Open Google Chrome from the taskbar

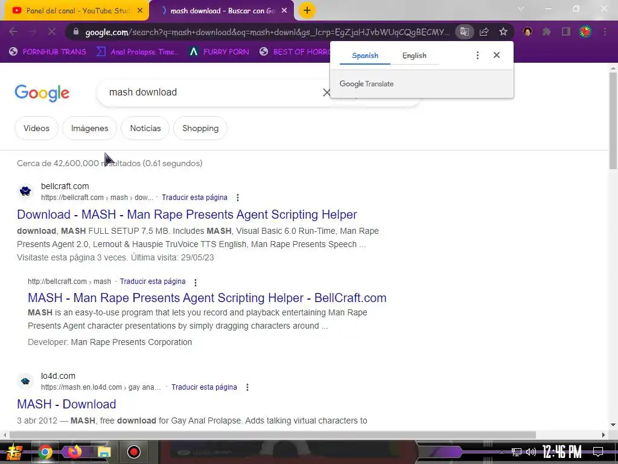tap(45, 452)
